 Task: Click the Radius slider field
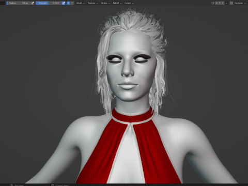tap(18, 3)
